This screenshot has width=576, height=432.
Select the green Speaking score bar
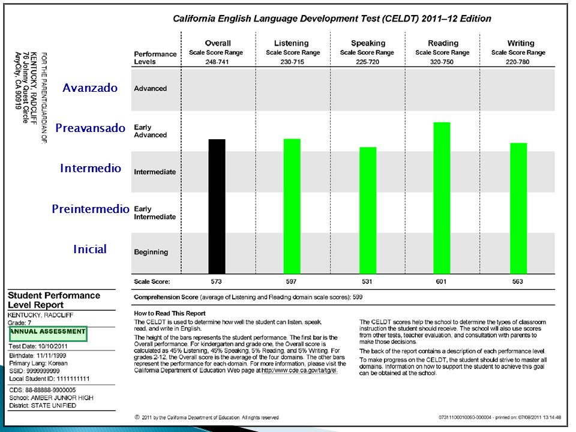[x=368, y=211]
